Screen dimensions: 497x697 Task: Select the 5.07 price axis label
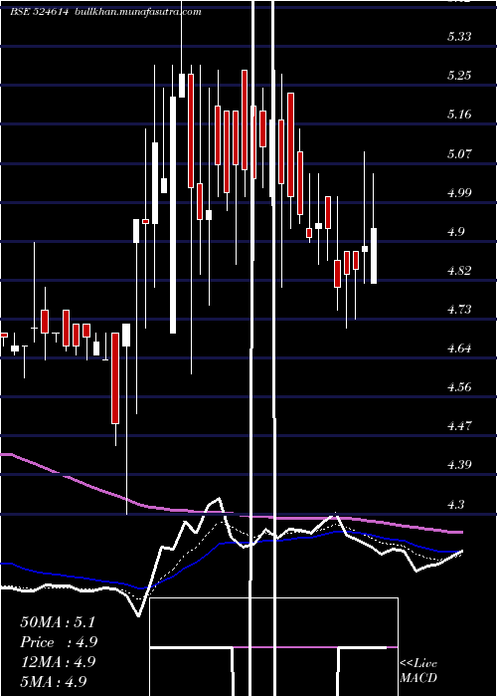coord(459,154)
